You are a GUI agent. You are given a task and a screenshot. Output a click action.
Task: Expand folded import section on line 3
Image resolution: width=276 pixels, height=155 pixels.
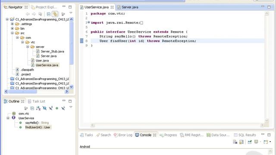click(x=89, y=22)
